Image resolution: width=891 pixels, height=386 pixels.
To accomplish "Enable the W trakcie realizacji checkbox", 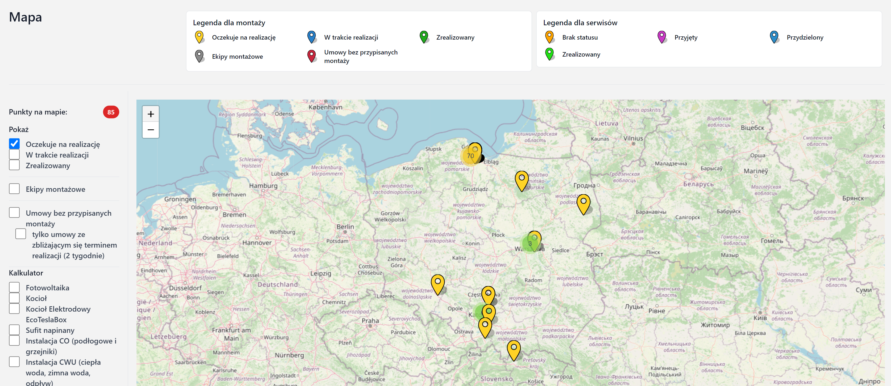I will [x=15, y=155].
